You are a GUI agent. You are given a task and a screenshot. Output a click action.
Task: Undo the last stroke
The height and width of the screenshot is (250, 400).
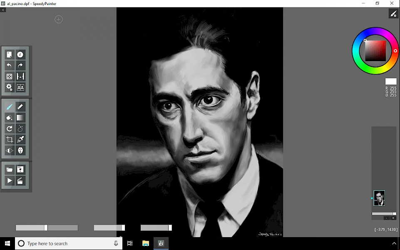(x=10, y=65)
